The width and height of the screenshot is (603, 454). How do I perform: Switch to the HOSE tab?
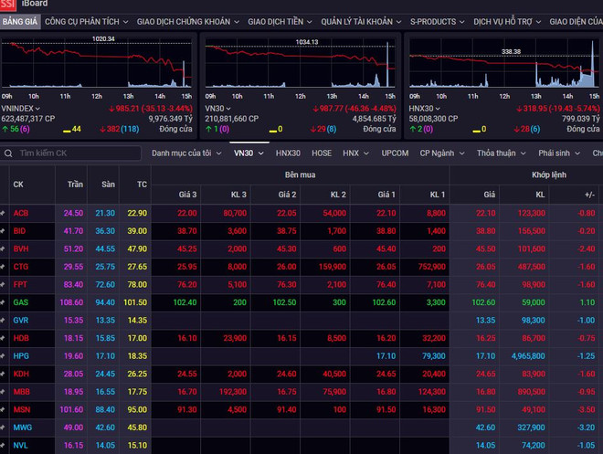point(322,153)
